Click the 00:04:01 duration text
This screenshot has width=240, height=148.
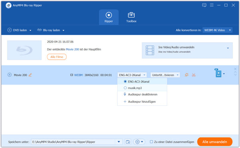point(106,75)
